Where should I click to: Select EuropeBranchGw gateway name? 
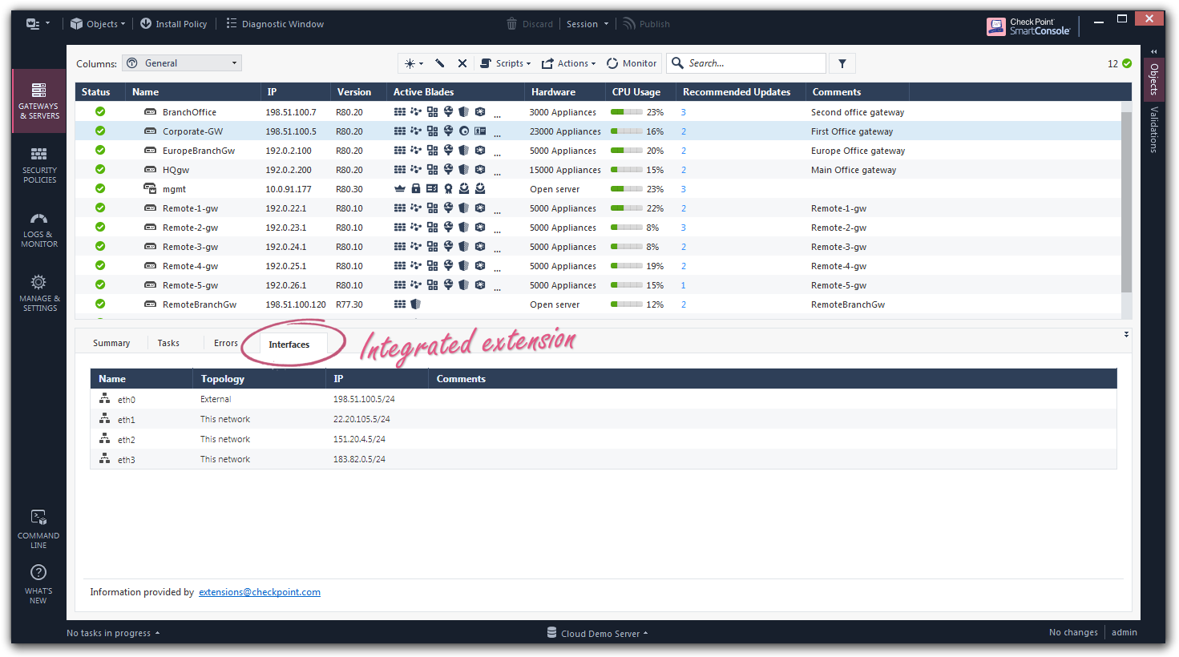[199, 151]
